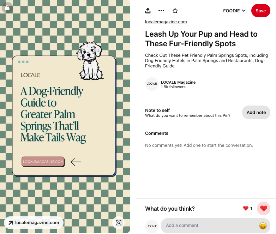Click the No comments yet message

click(x=199, y=145)
